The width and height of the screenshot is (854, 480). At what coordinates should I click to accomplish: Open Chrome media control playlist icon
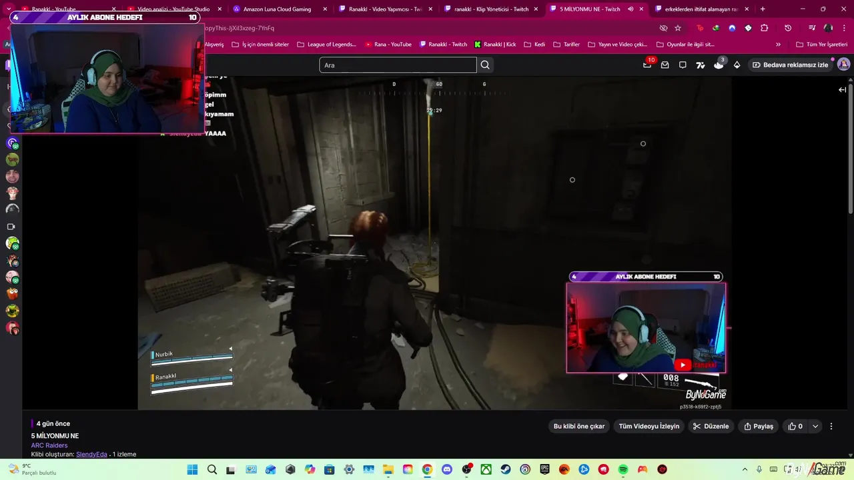point(812,28)
